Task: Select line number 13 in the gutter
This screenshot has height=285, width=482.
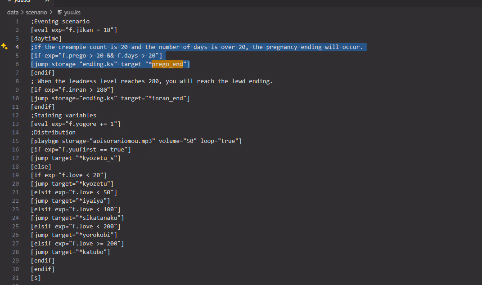Action: (16, 124)
